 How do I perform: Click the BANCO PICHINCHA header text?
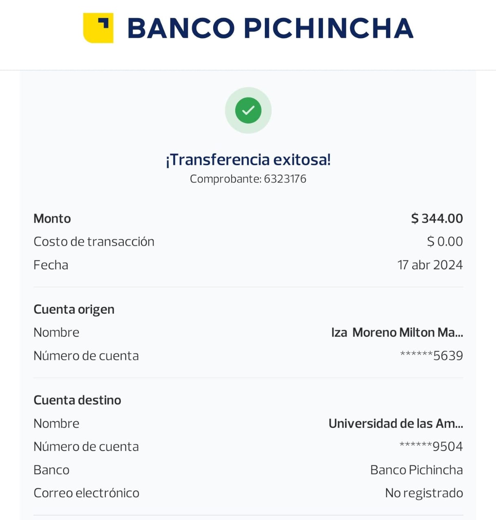click(x=270, y=28)
